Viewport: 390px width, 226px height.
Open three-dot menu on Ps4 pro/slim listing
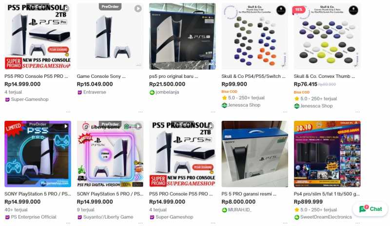coord(357,223)
